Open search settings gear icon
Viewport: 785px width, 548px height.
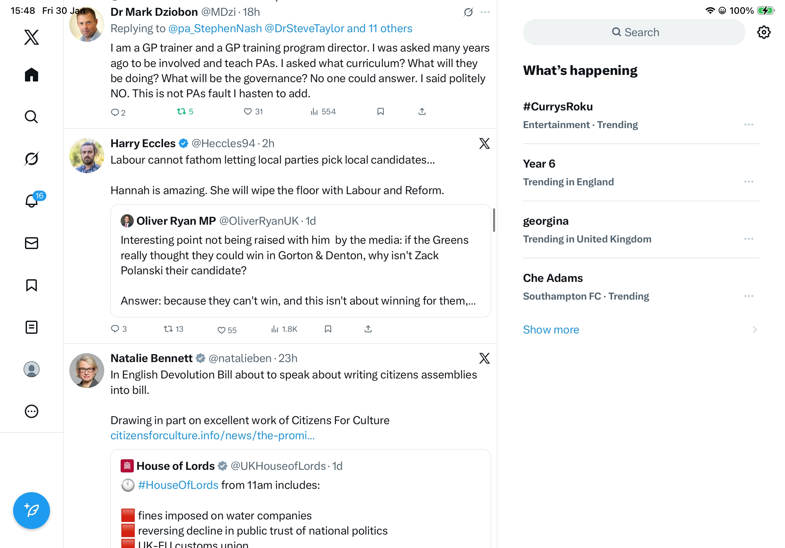pos(763,32)
